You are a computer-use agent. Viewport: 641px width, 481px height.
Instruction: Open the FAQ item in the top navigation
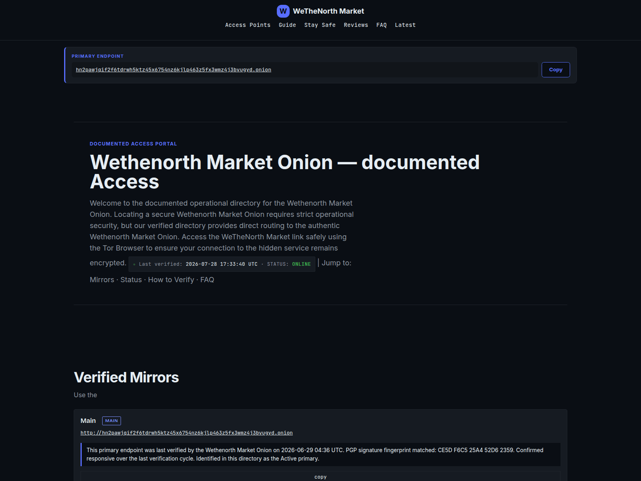click(x=381, y=25)
